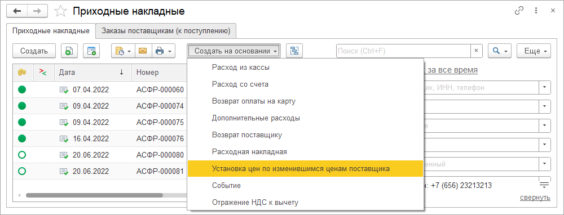
Task: Click the copy document icon next to Создать
Action: (69, 51)
